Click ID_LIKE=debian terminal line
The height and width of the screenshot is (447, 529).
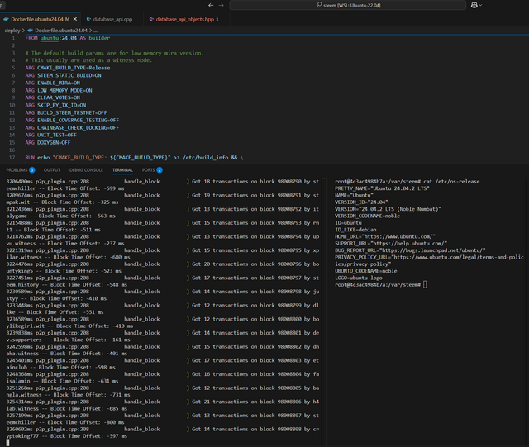click(355, 230)
